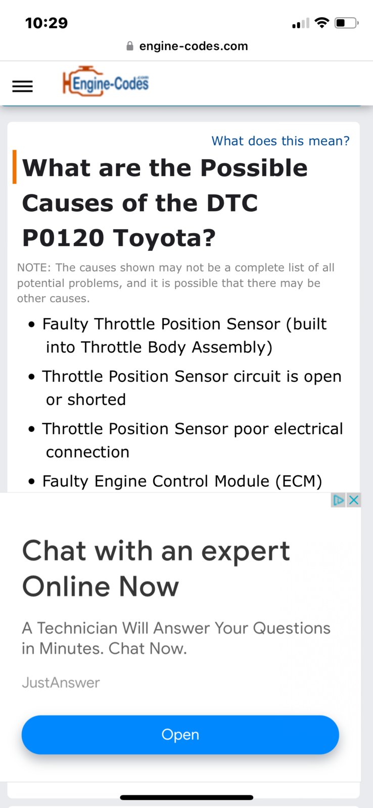373x808 pixels.
Task: Follow the "What does this mean?" link
Action: [281, 141]
